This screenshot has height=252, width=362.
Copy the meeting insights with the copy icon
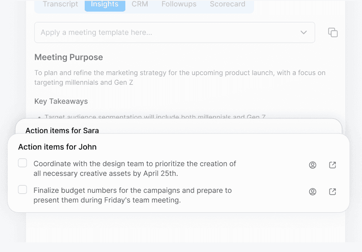(333, 32)
